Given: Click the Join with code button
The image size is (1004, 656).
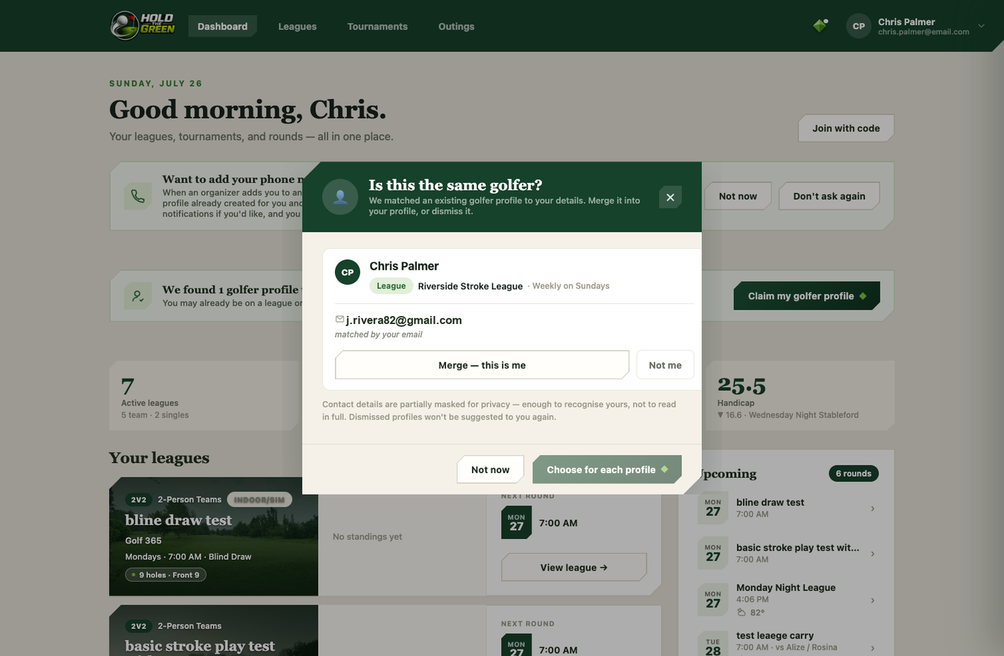Looking at the screenshot, I should point(846,128).
